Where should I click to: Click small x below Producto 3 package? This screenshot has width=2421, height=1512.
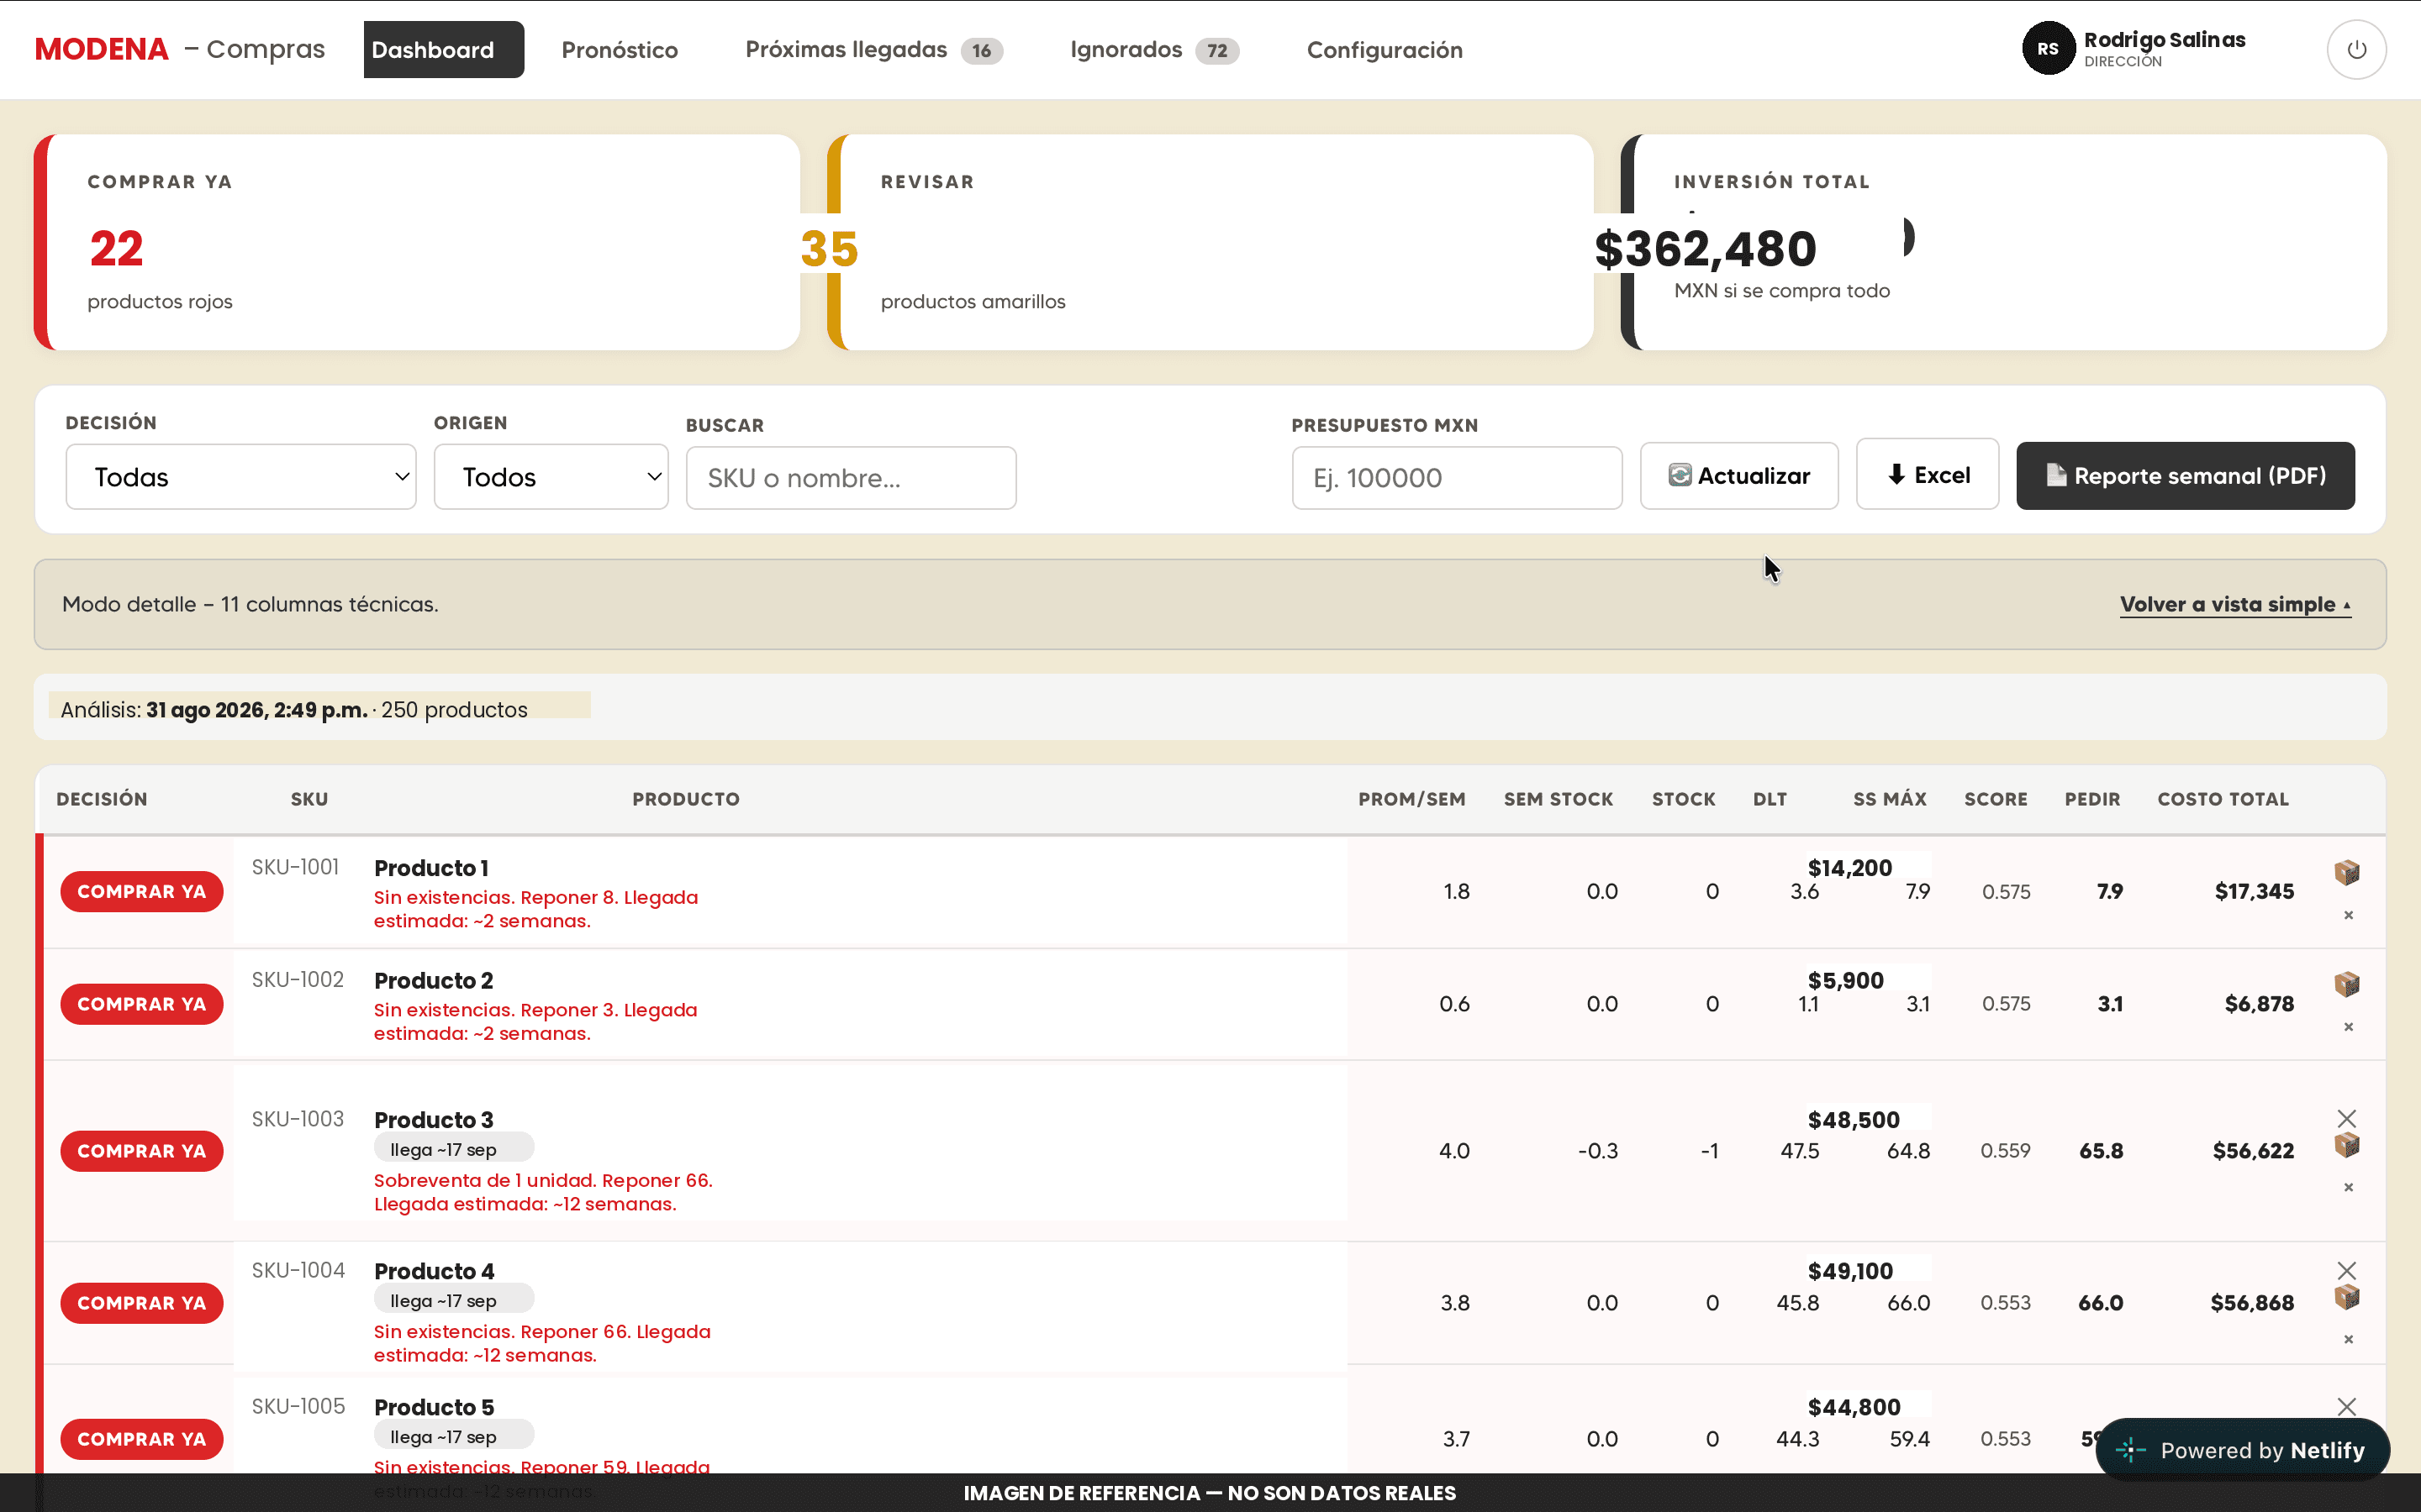(x=2348, y=1187)
